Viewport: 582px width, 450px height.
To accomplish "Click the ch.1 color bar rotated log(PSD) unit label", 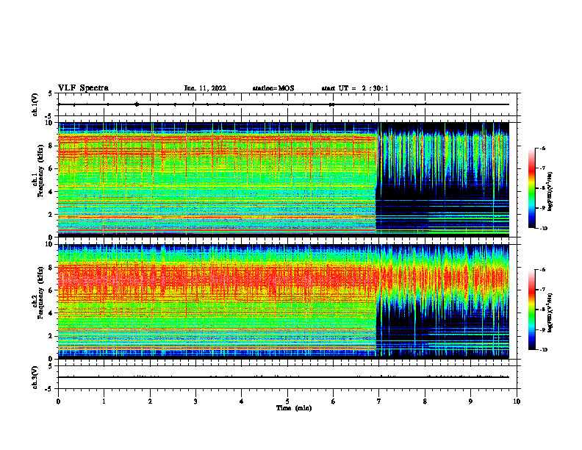I will click(550, 191).
